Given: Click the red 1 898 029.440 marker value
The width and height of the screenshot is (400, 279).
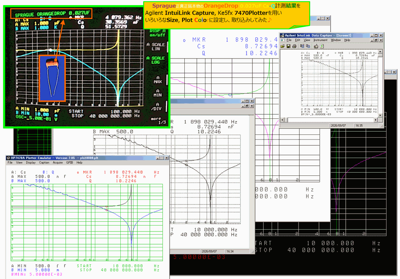Looking at the screenshot, I should (x=124, y=172).
